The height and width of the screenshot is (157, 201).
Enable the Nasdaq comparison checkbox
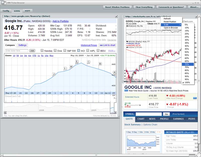tap(42, 50)
